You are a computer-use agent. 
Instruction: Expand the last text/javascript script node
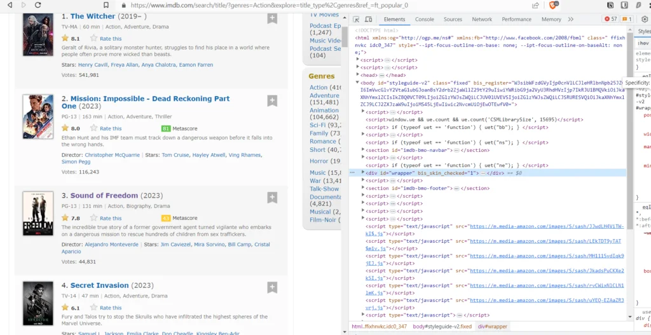point(363,315)
